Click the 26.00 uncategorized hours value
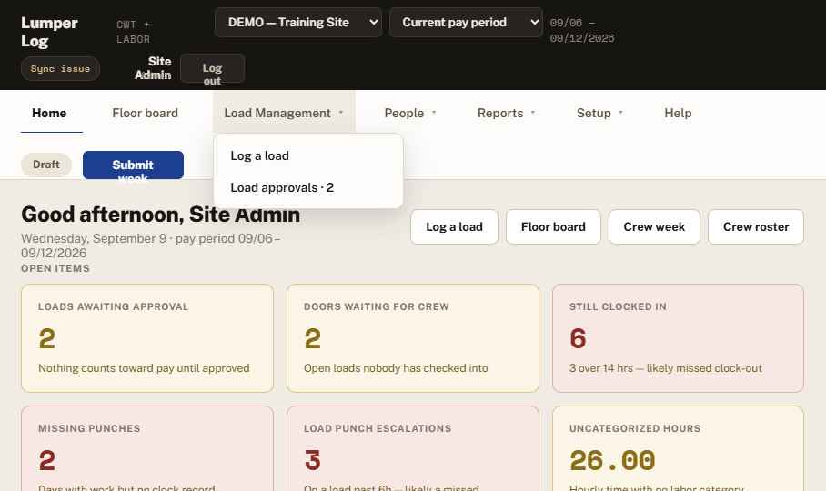Screen dimensions: 826x491 [x=612, y=460]
